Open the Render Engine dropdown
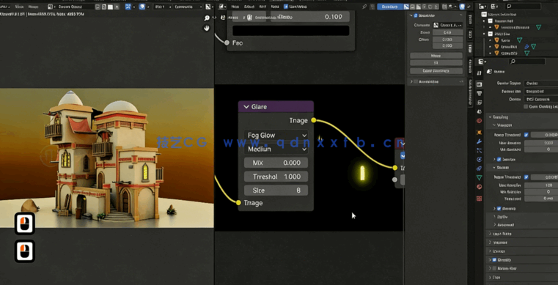This screenshot has height=285, width=558. pyautogui.click(x=541, y=83)
